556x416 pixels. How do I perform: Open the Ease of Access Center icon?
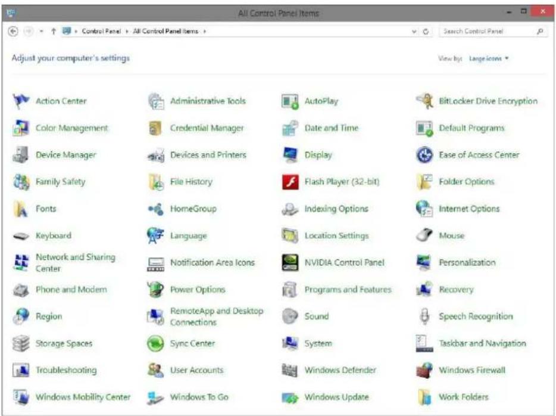[x=424, y=155]
